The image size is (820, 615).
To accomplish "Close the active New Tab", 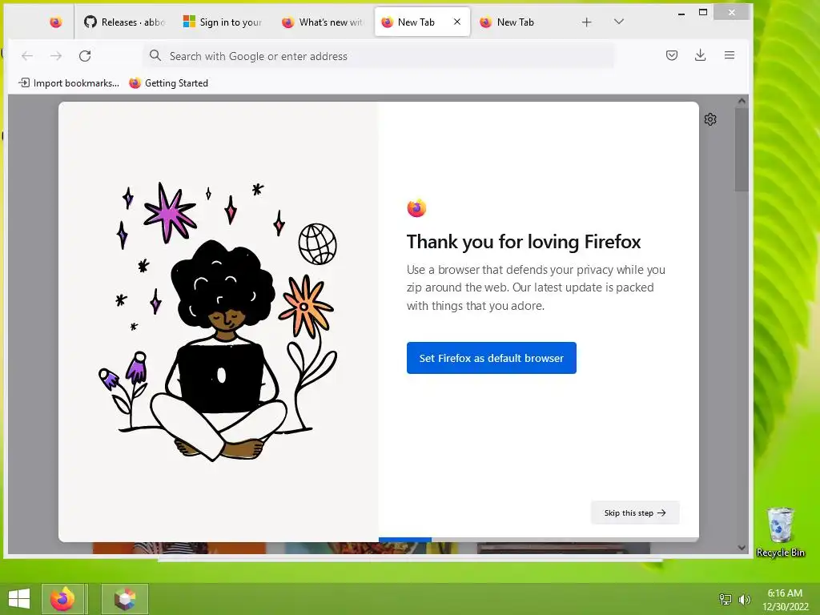I will (x=457, y=22).
